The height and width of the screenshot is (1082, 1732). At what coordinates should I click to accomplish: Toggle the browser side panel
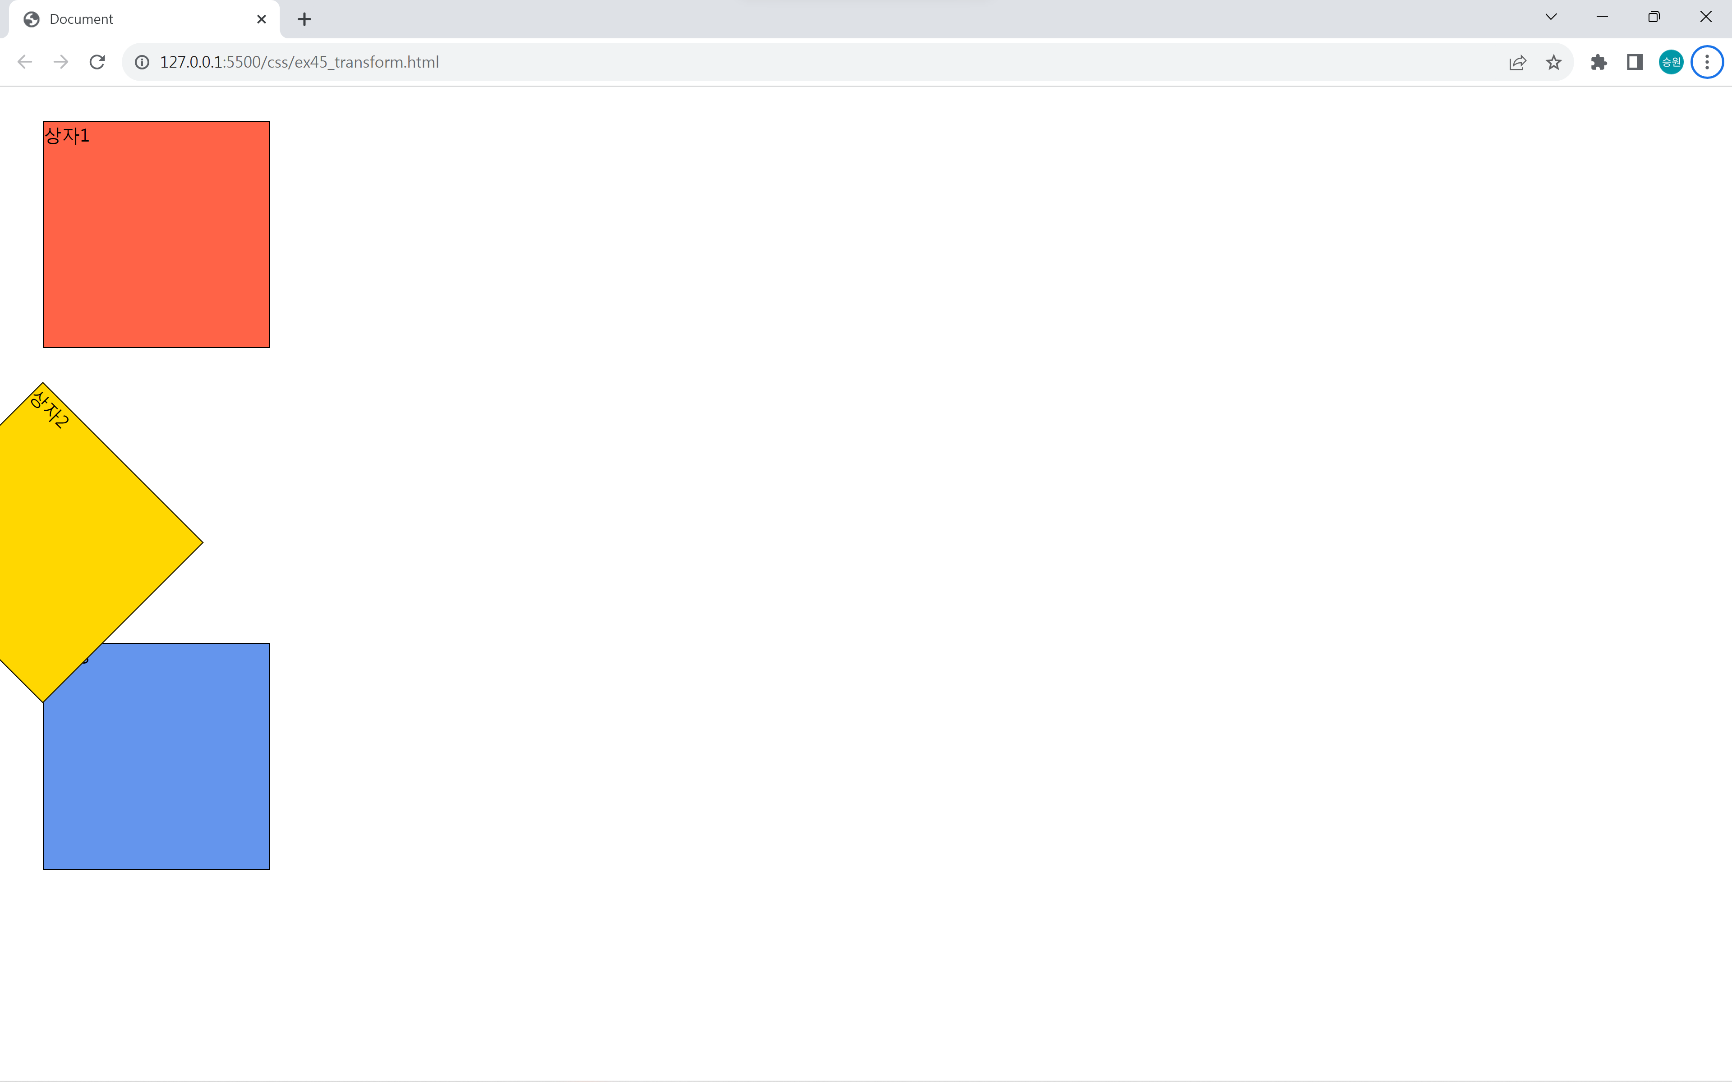[x=1635, y=62]
